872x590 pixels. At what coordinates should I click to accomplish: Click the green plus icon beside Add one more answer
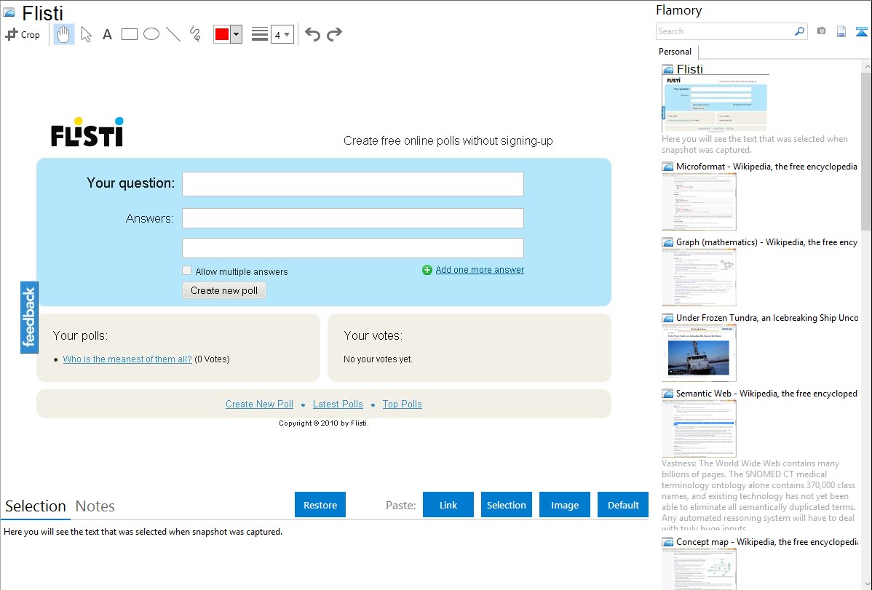click(x=427, y=270)
